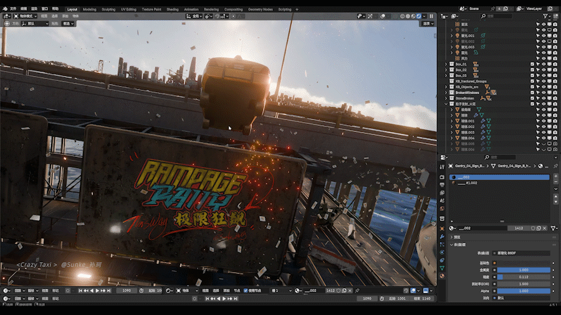Open the Object Constraints properties tab icon

pos(442,260)
